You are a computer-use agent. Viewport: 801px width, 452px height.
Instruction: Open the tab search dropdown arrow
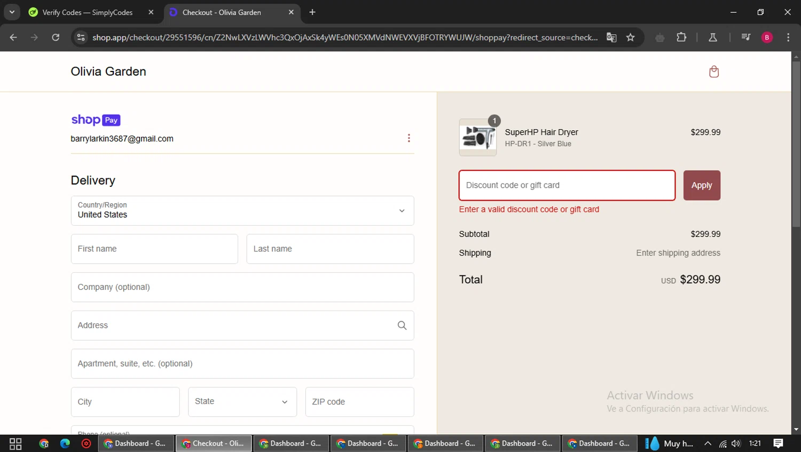pyautogui.click(x=12, y=12)
